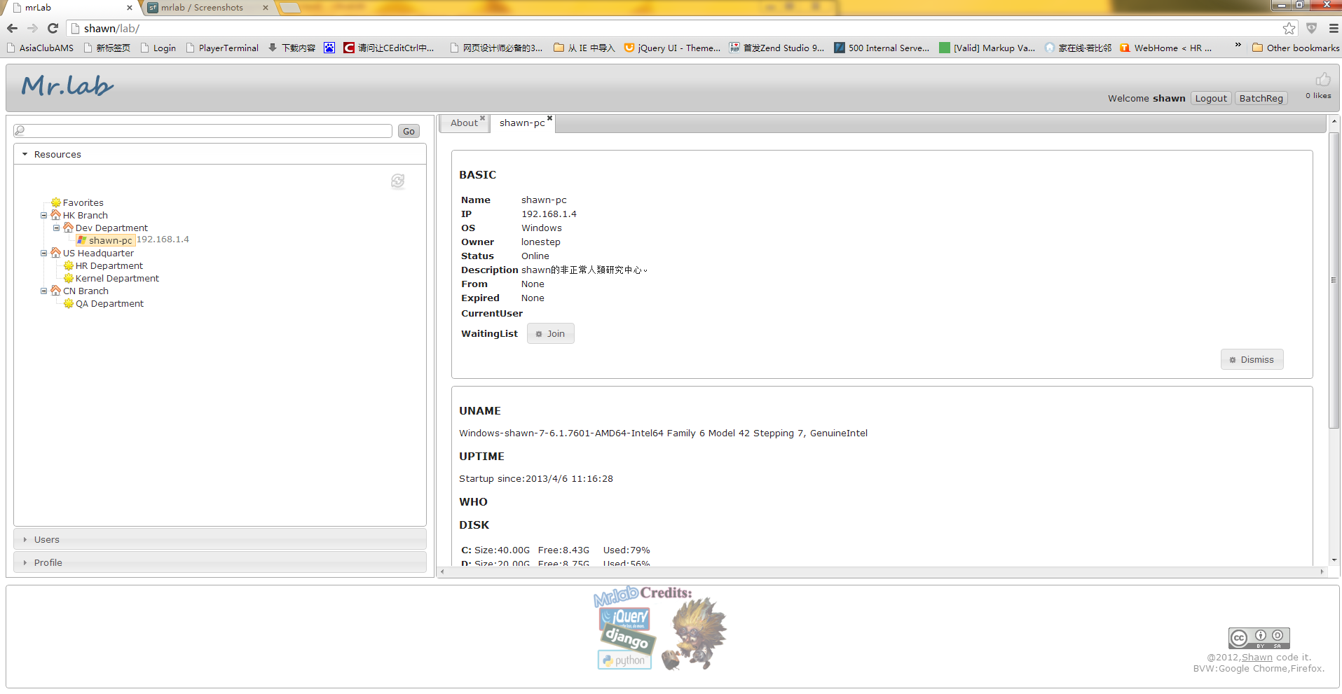The image size is (1342, 694).
Task: Click the Creative Commons license icon
Action: pyautogui.click(x=1259, y=637)
